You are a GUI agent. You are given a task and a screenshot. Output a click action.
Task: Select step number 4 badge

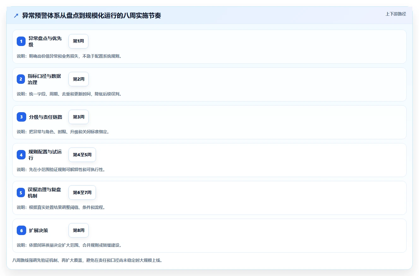tap(21, 155)
